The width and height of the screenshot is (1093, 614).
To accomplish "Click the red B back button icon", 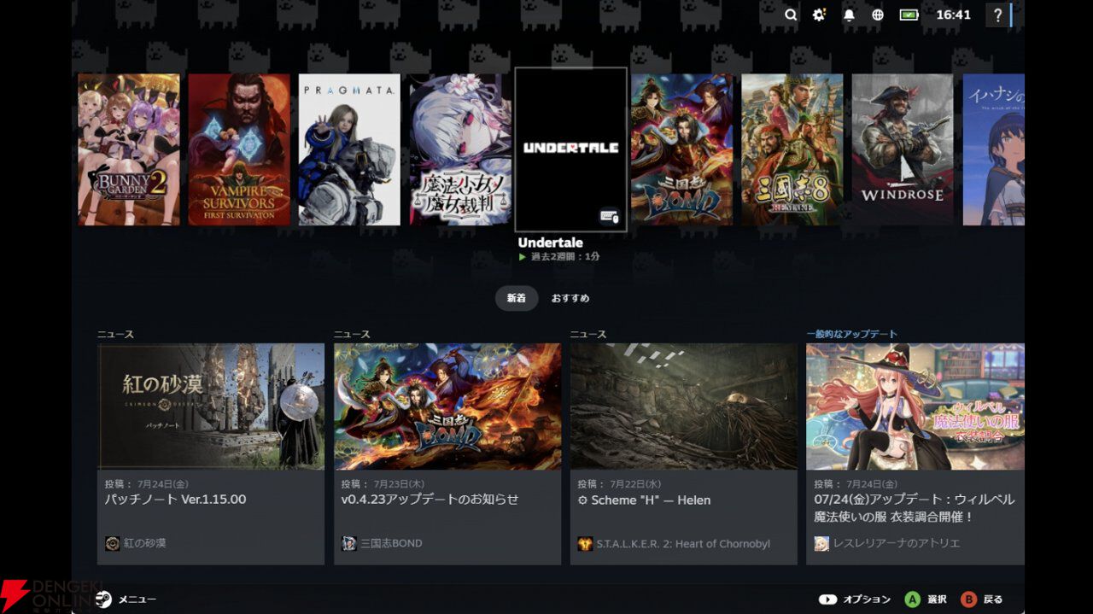I will (968, 599).
